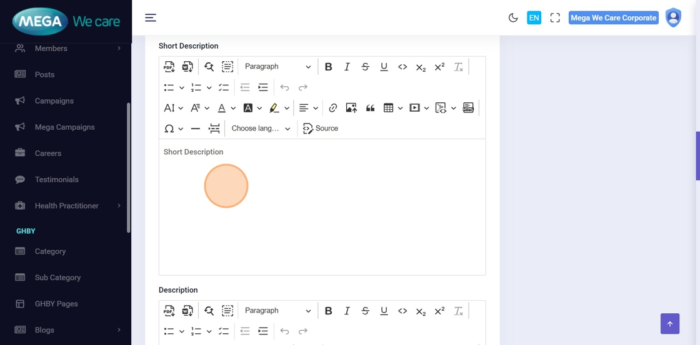Click the image upload icon in toolbar

[351, 108]
